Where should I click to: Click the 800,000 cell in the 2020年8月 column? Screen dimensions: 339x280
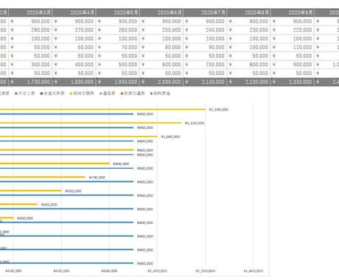[x=248, y=65]
